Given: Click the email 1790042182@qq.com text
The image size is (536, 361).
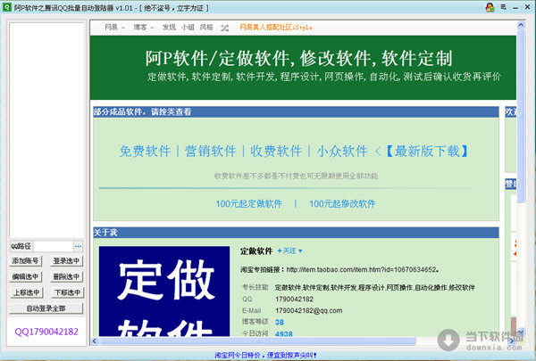Looking at the screenshot, I should (x=309, y=310).
